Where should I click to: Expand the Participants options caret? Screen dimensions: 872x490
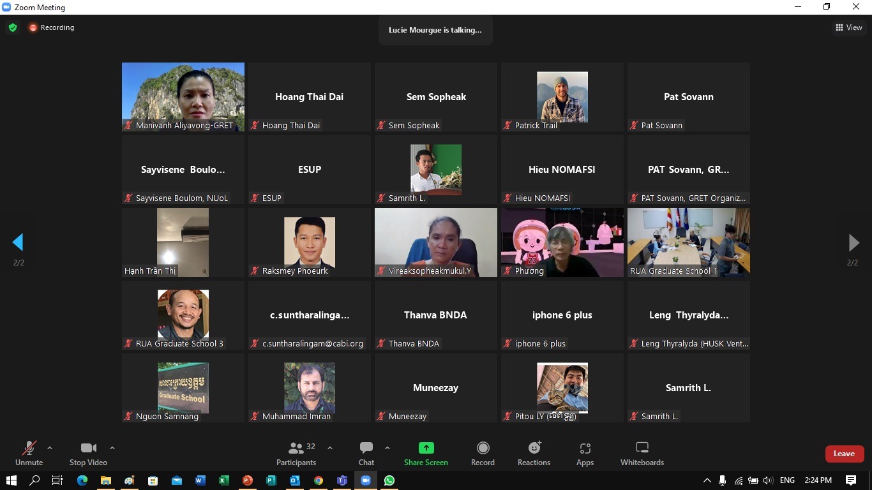330,448
